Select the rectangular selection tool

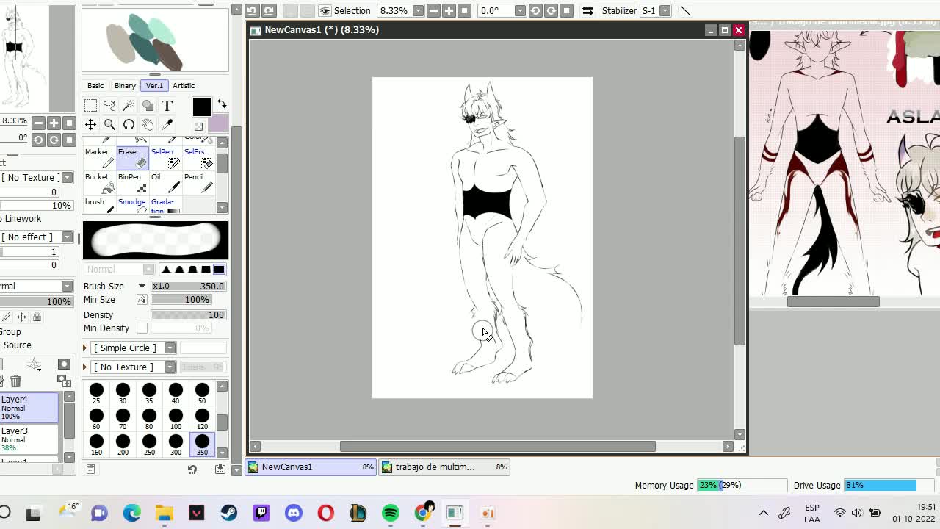(x=90, y=106)
